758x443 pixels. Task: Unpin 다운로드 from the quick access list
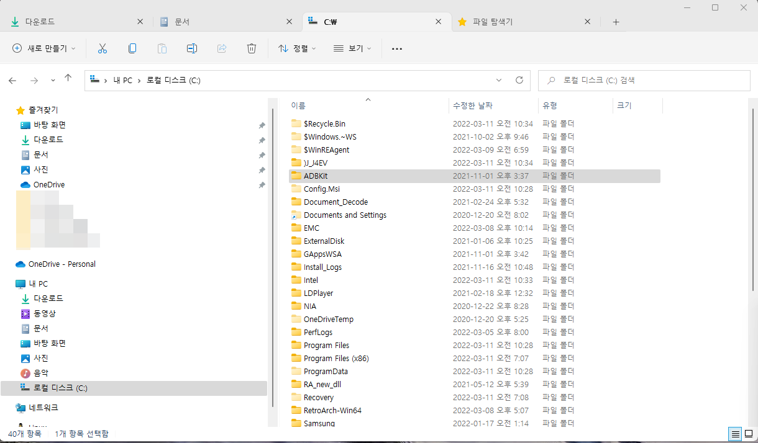(262, 140)
